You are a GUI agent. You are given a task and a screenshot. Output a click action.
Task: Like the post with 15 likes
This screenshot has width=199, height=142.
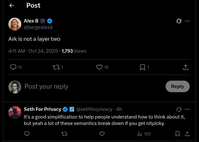pyautogui.click(x=100, y=67)
